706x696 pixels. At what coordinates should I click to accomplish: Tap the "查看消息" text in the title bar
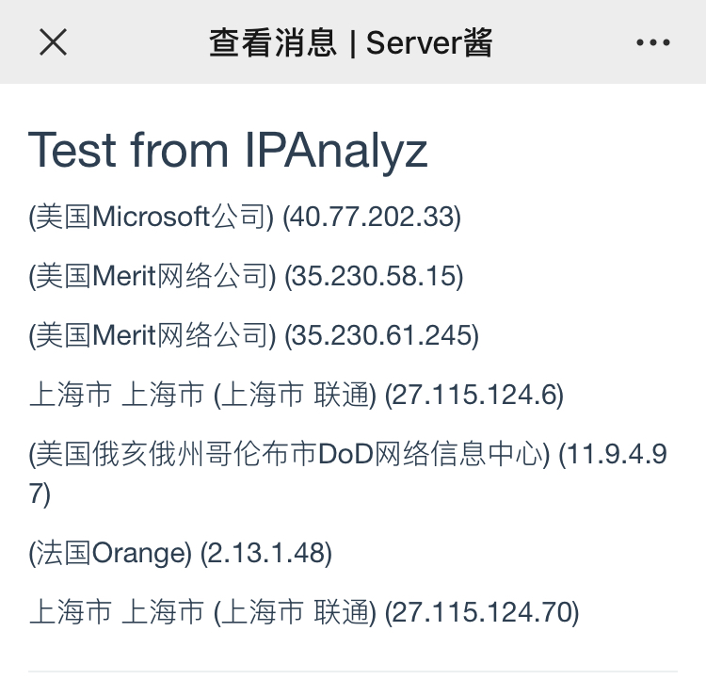pos(272,42)
